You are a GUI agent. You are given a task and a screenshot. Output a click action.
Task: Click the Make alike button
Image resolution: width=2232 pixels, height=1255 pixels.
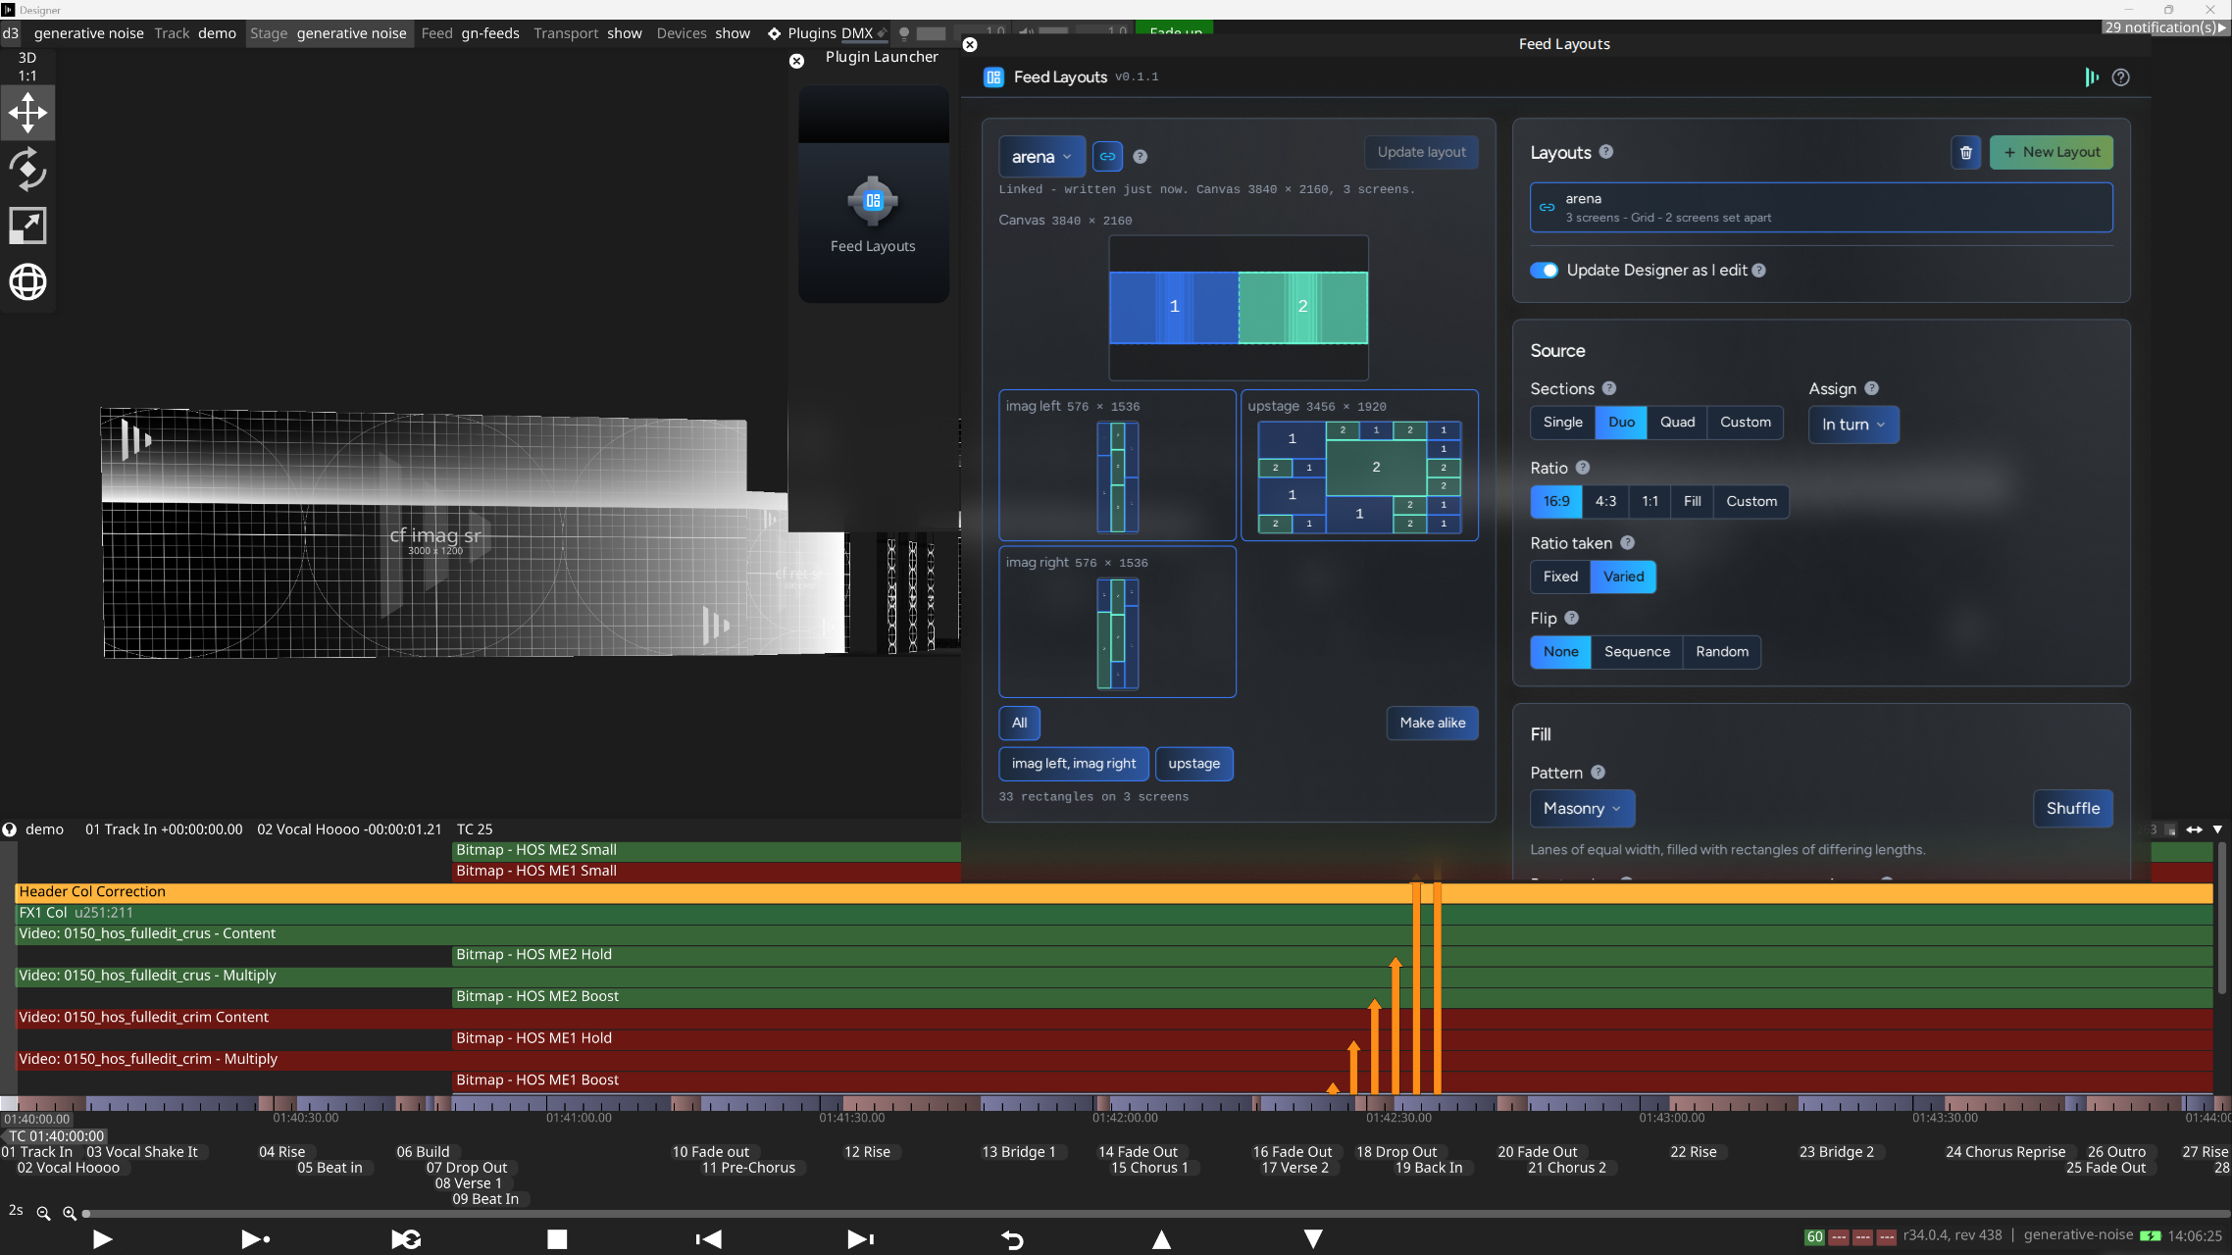click(x=1432, y=724)
